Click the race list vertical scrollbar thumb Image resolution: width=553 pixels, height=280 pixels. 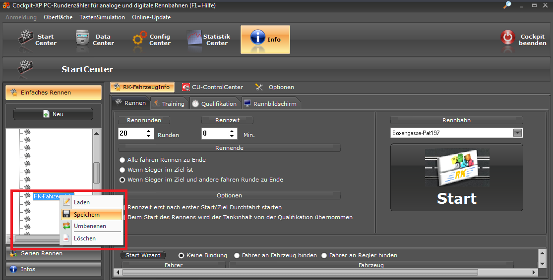tap(96, 173)
